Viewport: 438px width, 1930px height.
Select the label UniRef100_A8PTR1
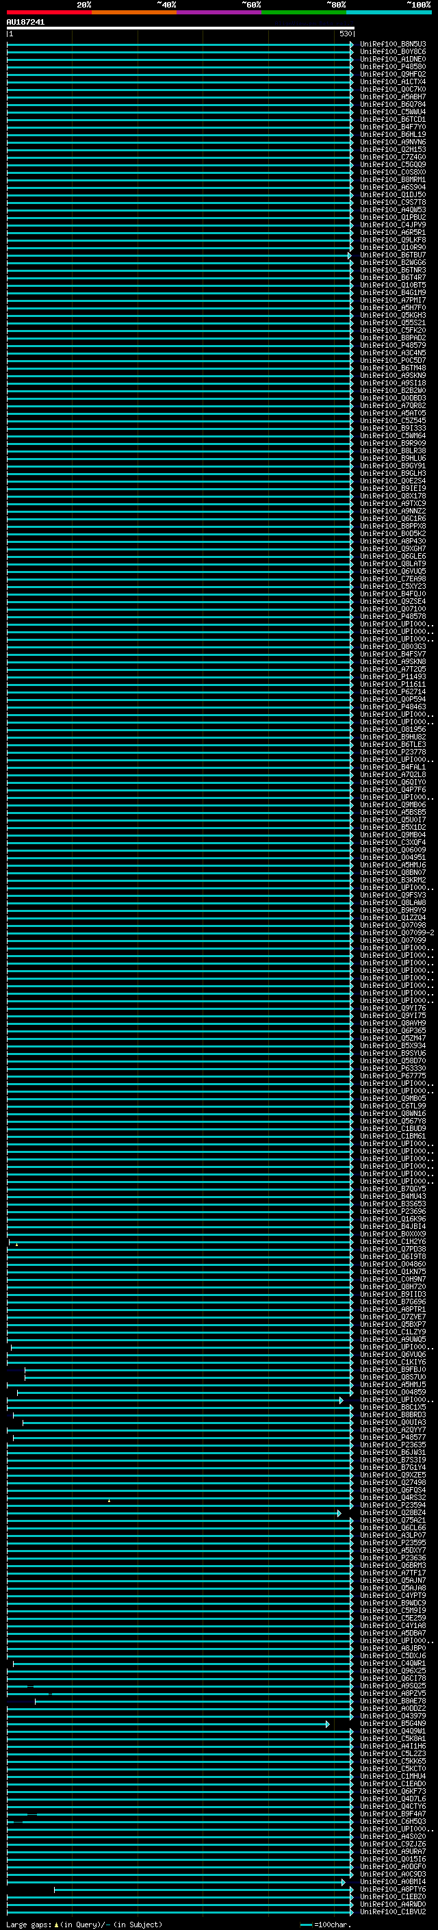393,1310
